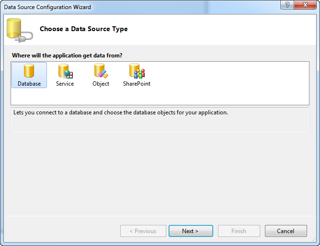This screenshot has width=320, height=246.
Task: Cancel the Data Source Configuration Wizard
Action: 286,231
